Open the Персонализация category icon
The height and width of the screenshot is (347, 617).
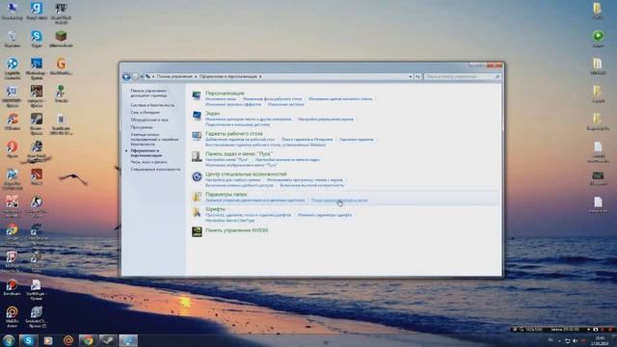[197, 95]
